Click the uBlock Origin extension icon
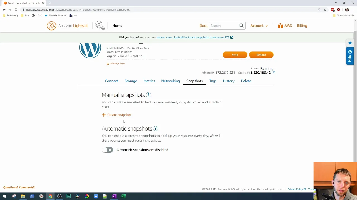Viewport: 357px width, 200px height. click(x=339, y=10)
